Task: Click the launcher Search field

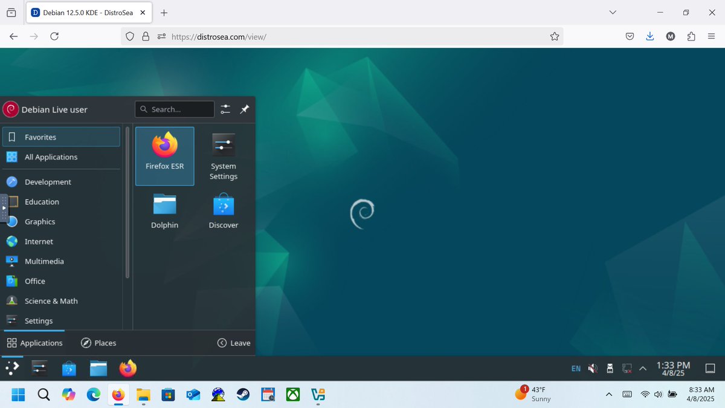Action: pos(175,109)
